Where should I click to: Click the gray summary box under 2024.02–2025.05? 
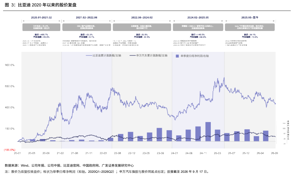pos(198,27)
